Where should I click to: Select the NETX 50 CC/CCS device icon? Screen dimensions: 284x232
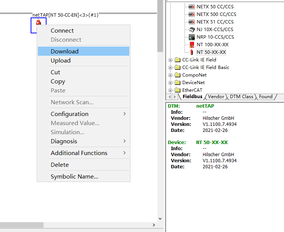pos(192,7)
